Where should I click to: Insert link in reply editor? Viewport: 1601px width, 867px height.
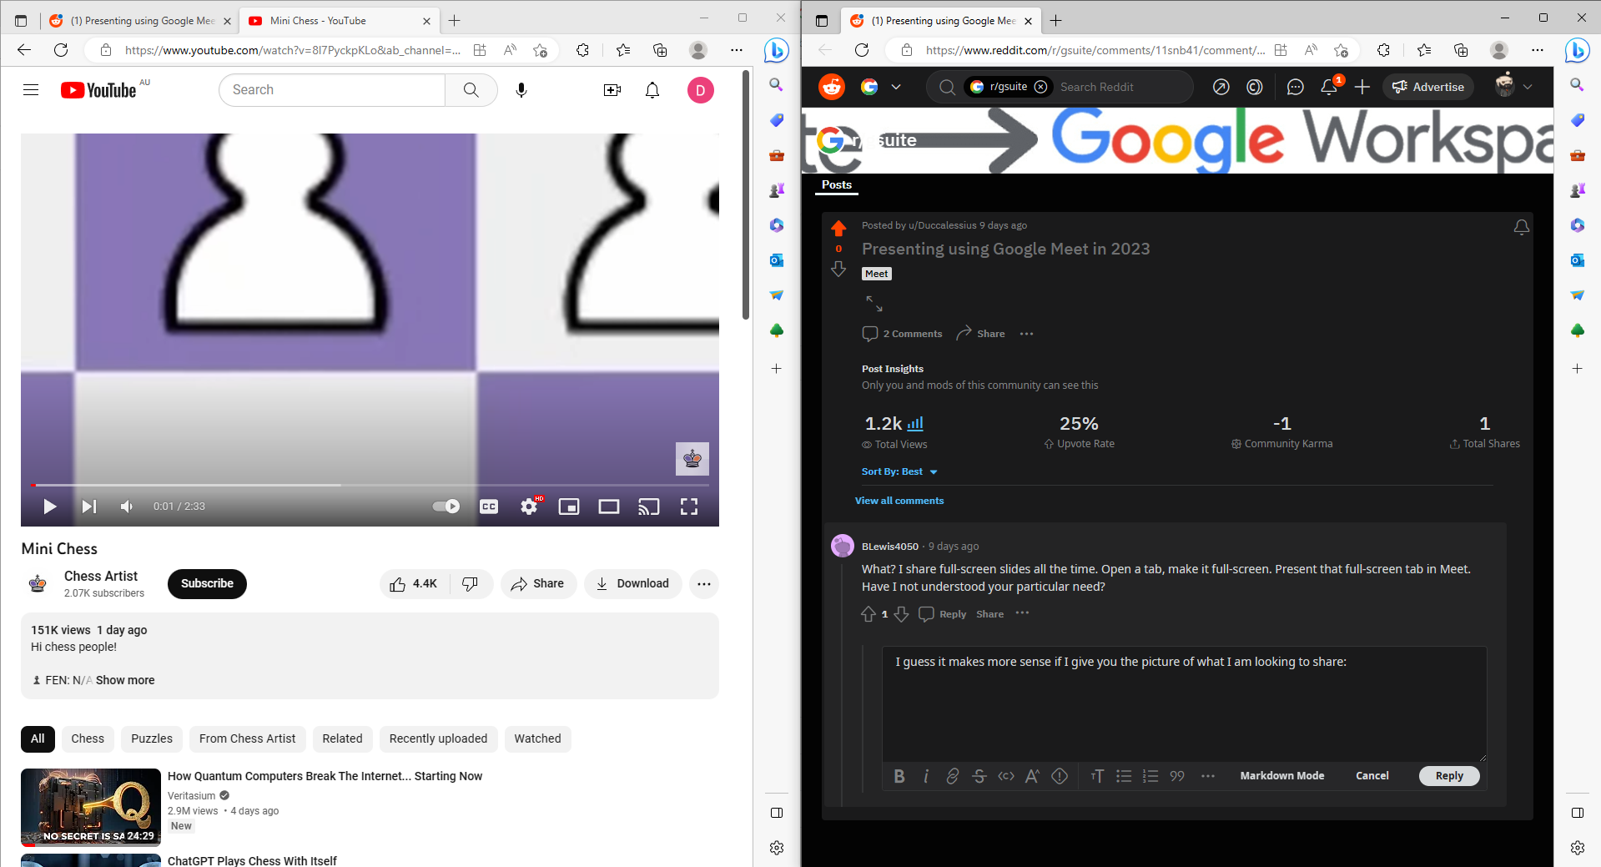click(953, 776)
